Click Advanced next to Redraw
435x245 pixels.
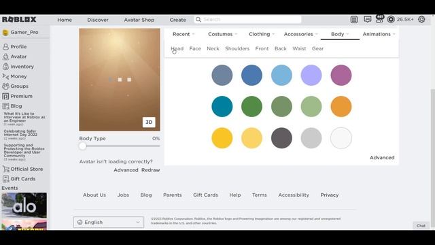126,170
